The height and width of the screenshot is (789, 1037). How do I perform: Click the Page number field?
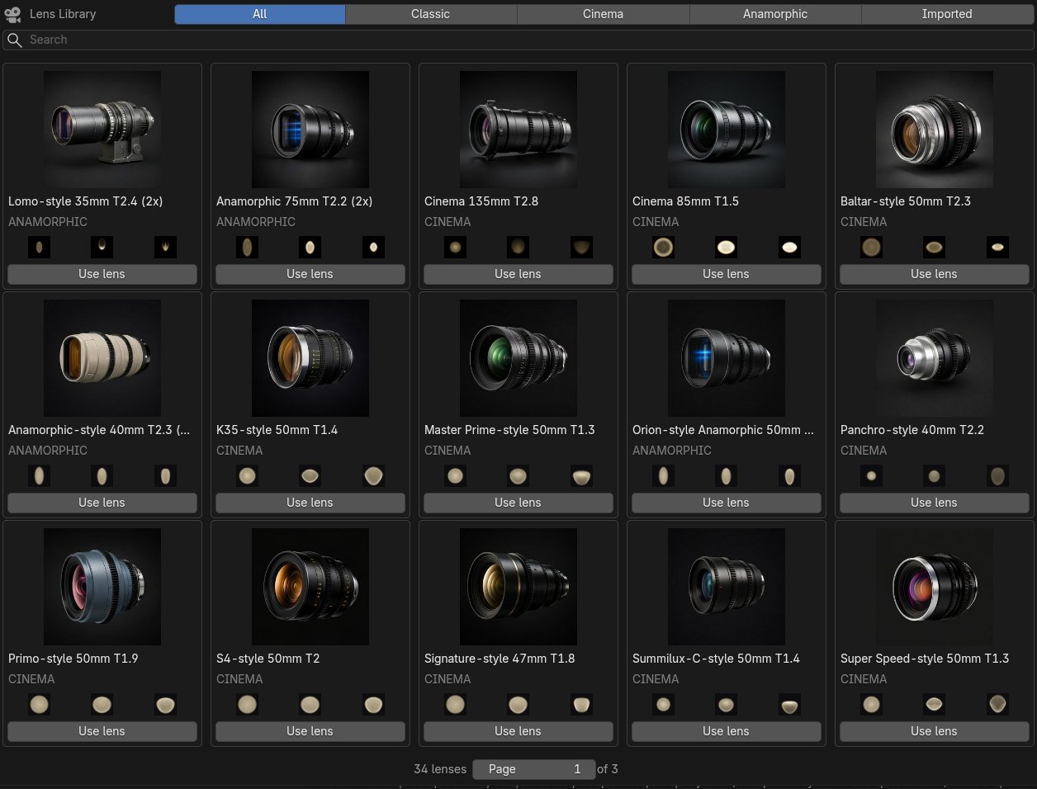(x=533, y=769)
